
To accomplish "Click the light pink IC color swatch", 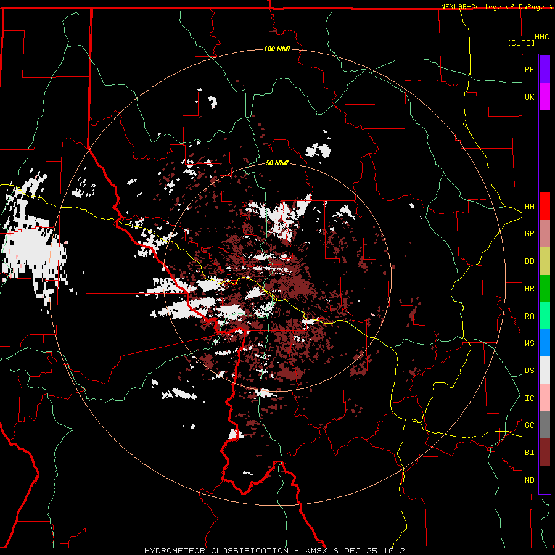I will (545, 398).
